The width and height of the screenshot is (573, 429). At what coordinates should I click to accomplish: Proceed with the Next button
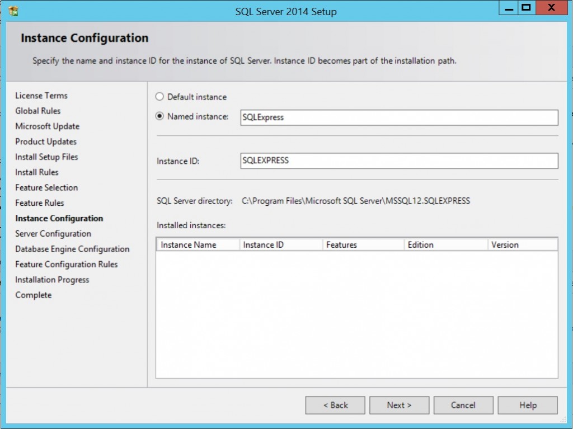[399, 406]
